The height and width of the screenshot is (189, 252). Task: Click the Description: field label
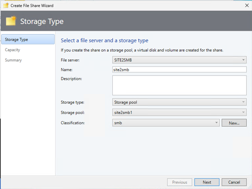pyautogui.click(x=71, y=79)
